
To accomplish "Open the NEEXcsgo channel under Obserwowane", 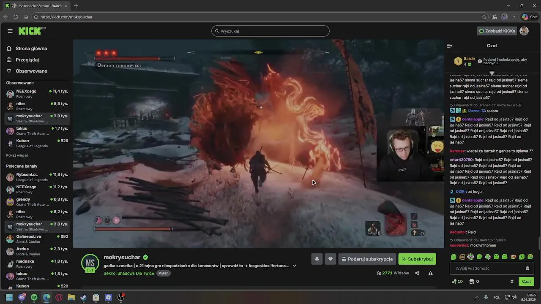I will point(37,94).
